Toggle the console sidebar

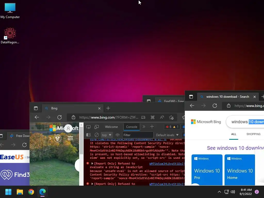click(x=88, y=135)
